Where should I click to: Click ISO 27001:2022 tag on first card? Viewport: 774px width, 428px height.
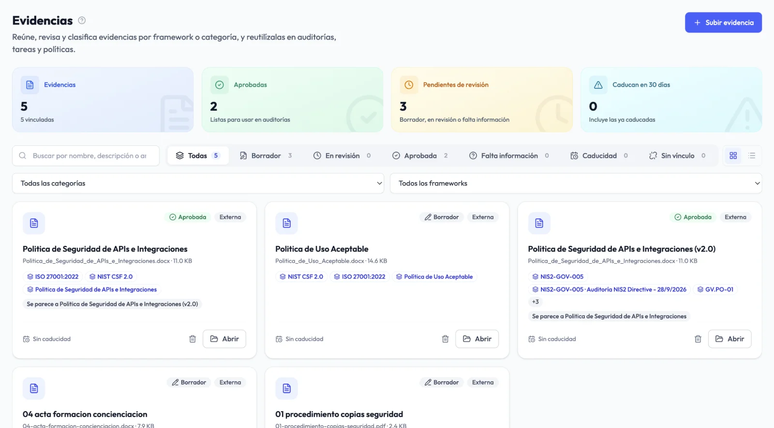coord(53,277)
